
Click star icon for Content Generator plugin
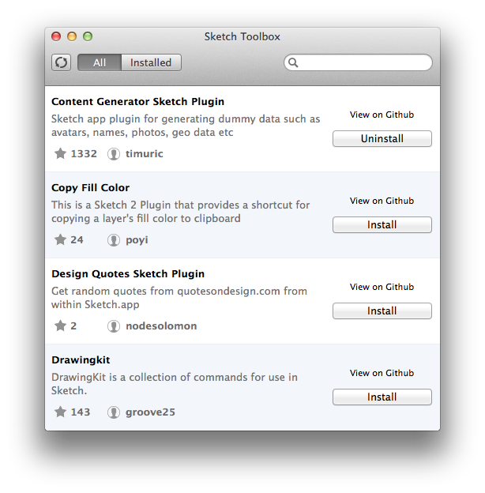pyautogui.click(x=60, y=153)
